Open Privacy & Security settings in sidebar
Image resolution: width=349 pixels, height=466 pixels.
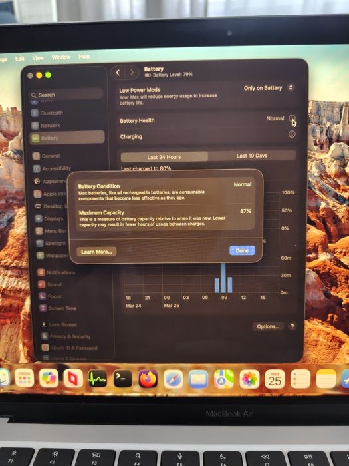(x=66, y=336)
